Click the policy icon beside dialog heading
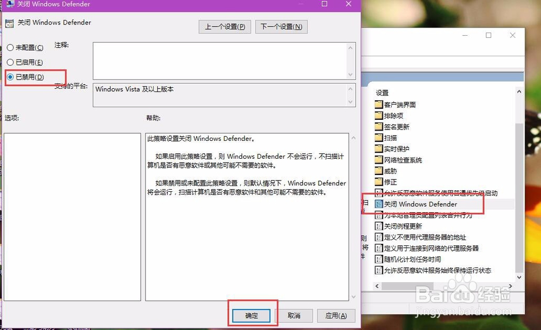Image resolution: width=541 pixels, height=330 pixels. pyautogui.click(x=9, y=23)
